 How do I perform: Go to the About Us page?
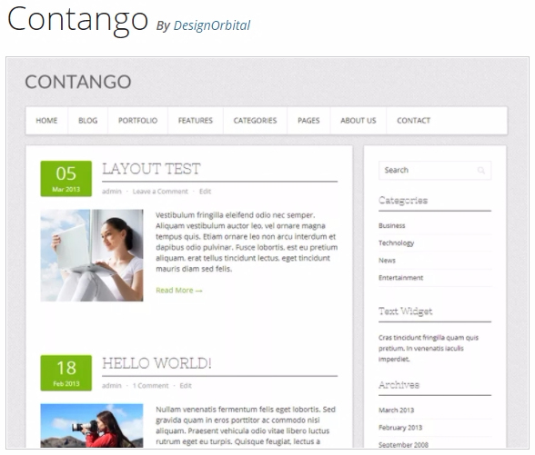point(358,121)
